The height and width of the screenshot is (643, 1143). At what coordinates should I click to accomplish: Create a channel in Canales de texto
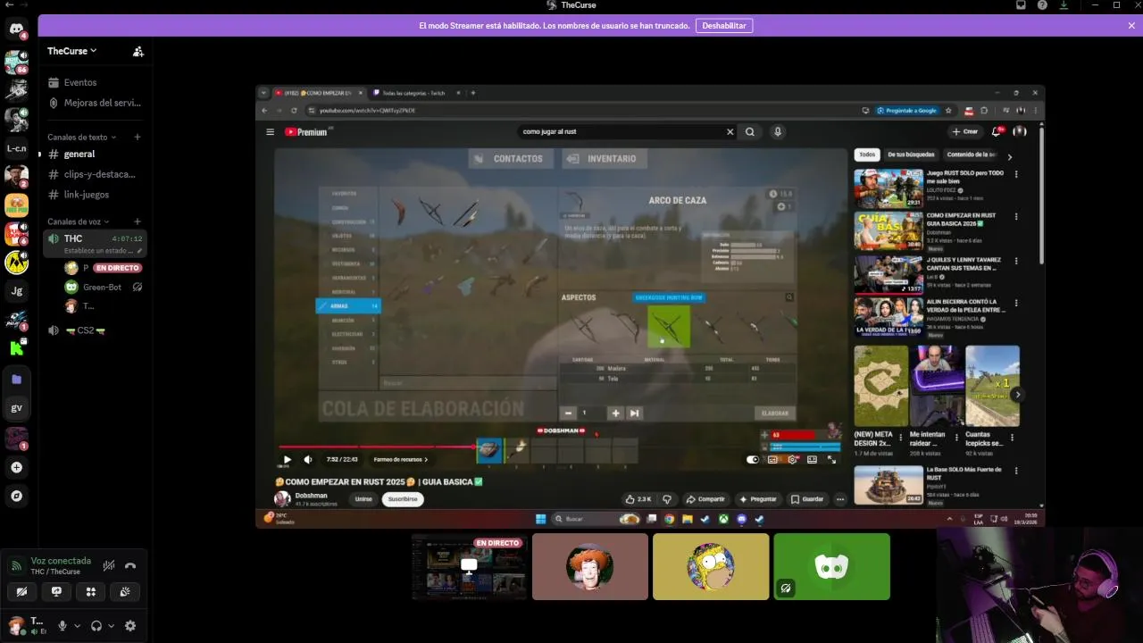138,138
